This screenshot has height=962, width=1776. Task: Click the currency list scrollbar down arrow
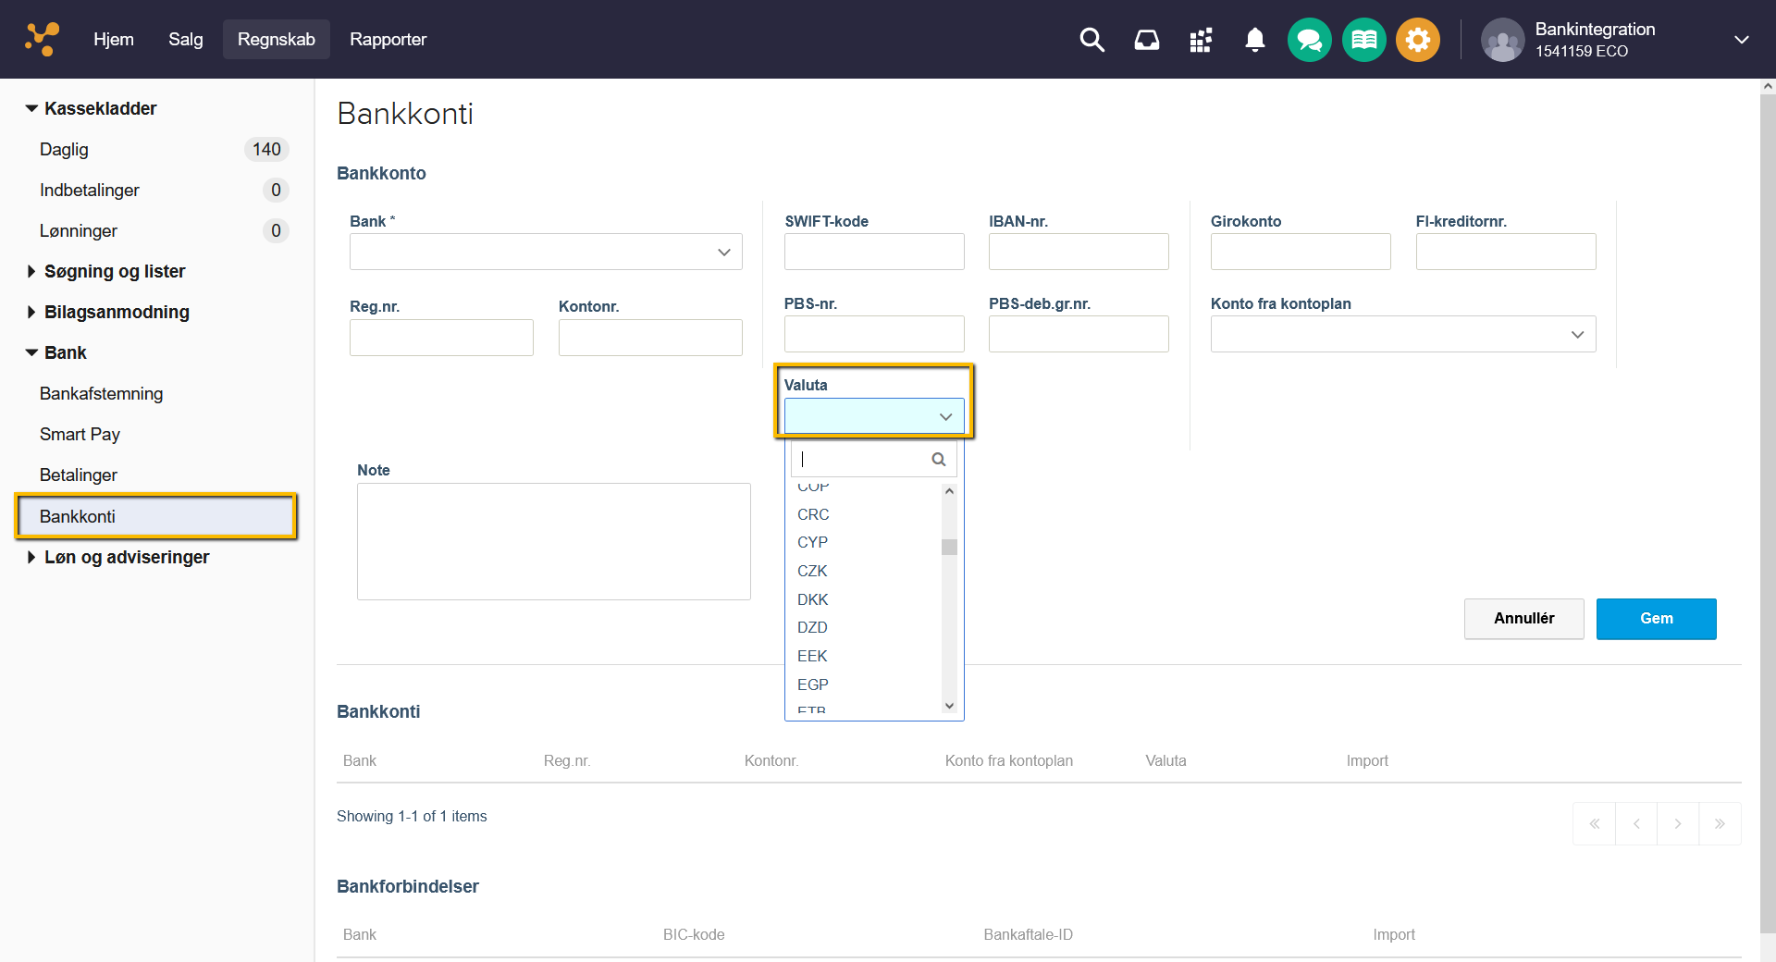949,706
